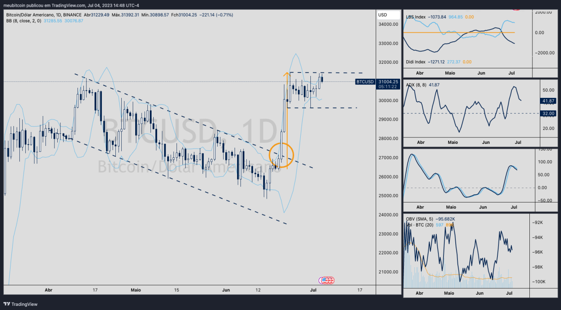The height and width of the screenshot is (310, 561).
Task: Click the Fch31004.25 close value
Action: [x=184, y=15]
